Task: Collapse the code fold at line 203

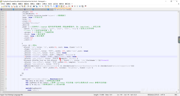Action: [6, 79]
